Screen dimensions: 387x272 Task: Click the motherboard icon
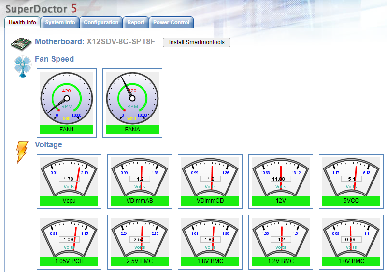point(21,43)
